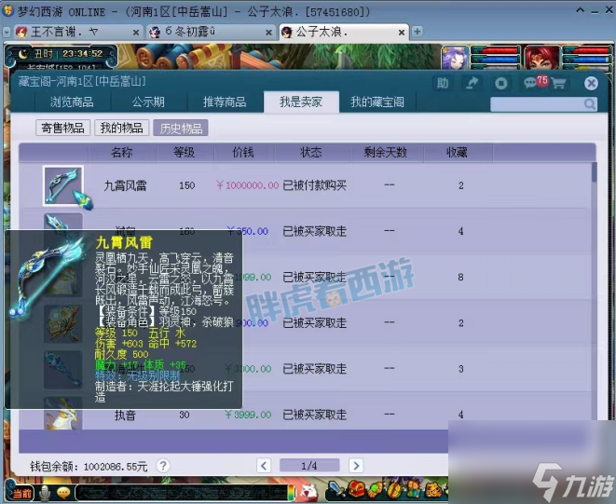Open the 浏览商品 tab
616x504 pixels.
(72, 102)
